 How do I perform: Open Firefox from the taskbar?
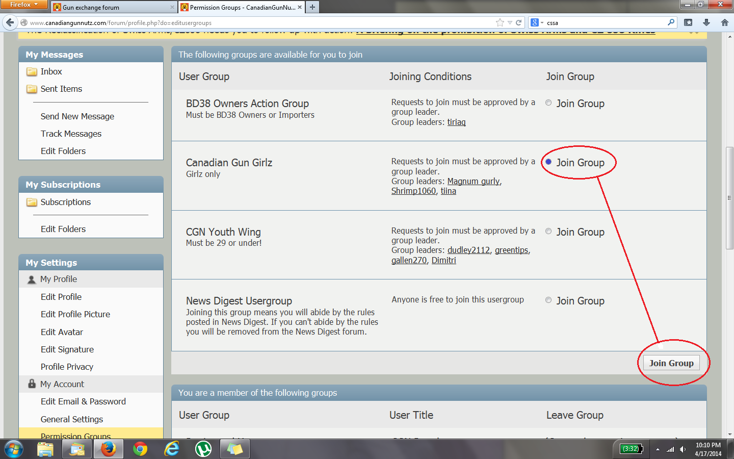tap(108, 449)
